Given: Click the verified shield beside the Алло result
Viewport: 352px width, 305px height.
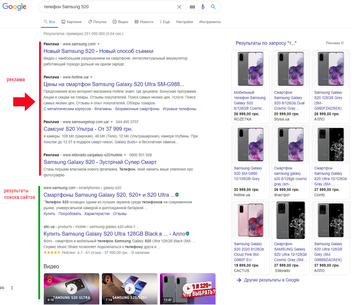Looking at the screenshot, I should [187, 234].
